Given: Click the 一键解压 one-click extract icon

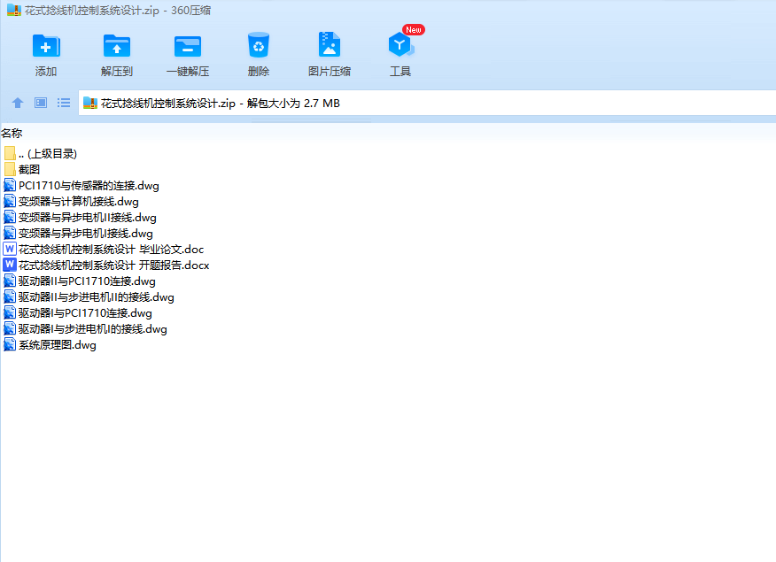Looking at the screenshot, I should point(188,46).
